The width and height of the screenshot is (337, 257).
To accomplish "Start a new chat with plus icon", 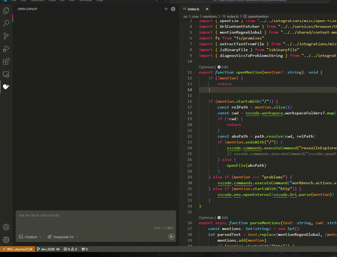I will [166, 9].
